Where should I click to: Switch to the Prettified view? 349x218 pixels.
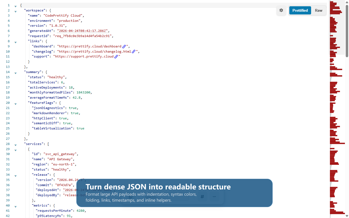point(300,10)
